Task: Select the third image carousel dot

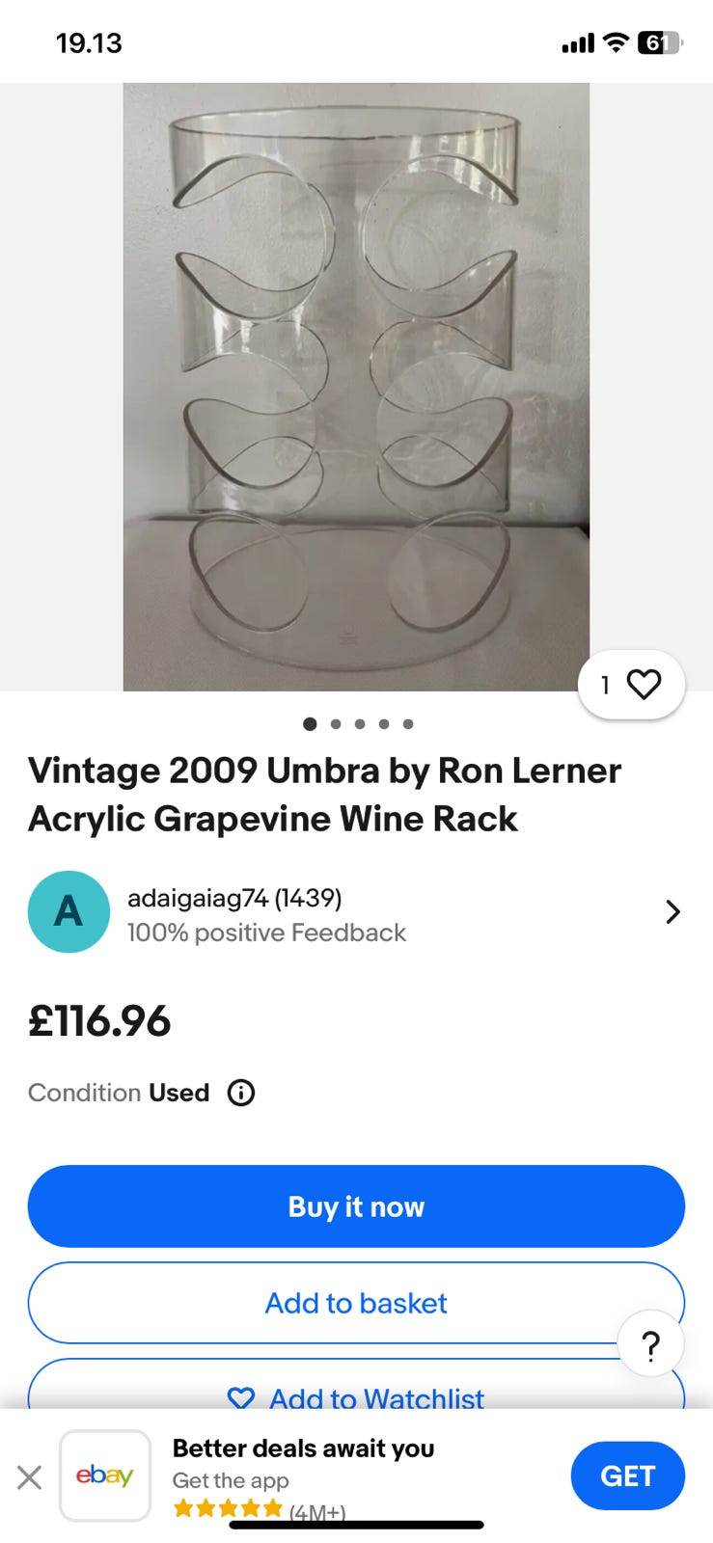Action: click(x=360, y=724)
